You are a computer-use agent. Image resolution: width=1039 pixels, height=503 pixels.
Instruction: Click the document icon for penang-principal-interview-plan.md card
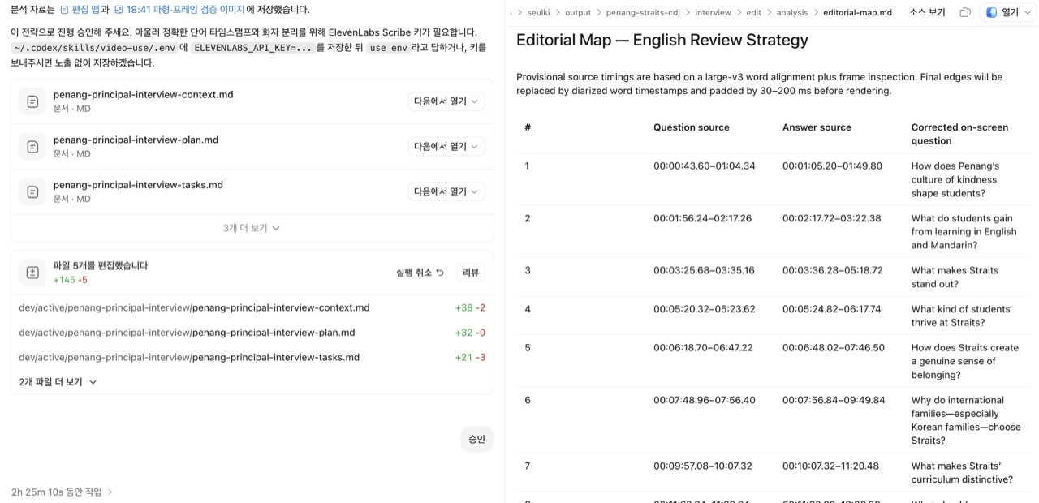(32, 147)
